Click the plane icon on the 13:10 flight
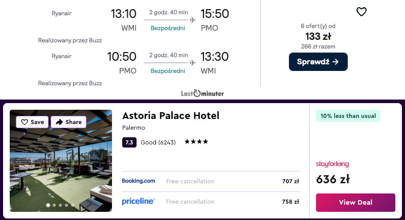This screenshot has width=405, height=220. point(192,20)
